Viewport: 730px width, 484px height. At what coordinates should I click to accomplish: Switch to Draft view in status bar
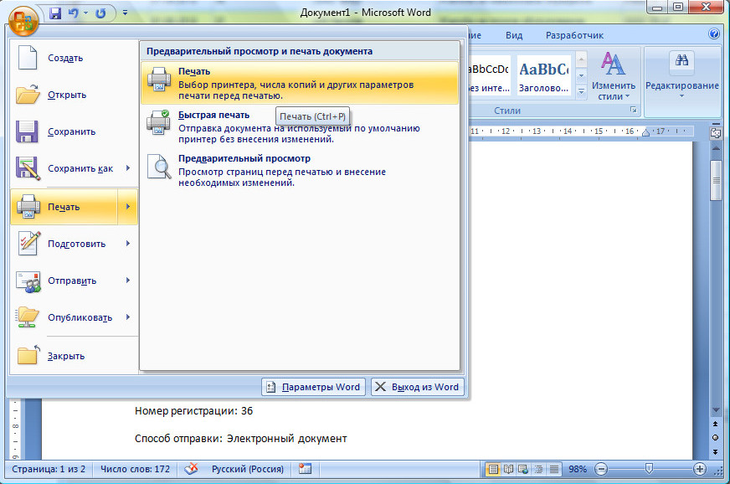point(554,469)
